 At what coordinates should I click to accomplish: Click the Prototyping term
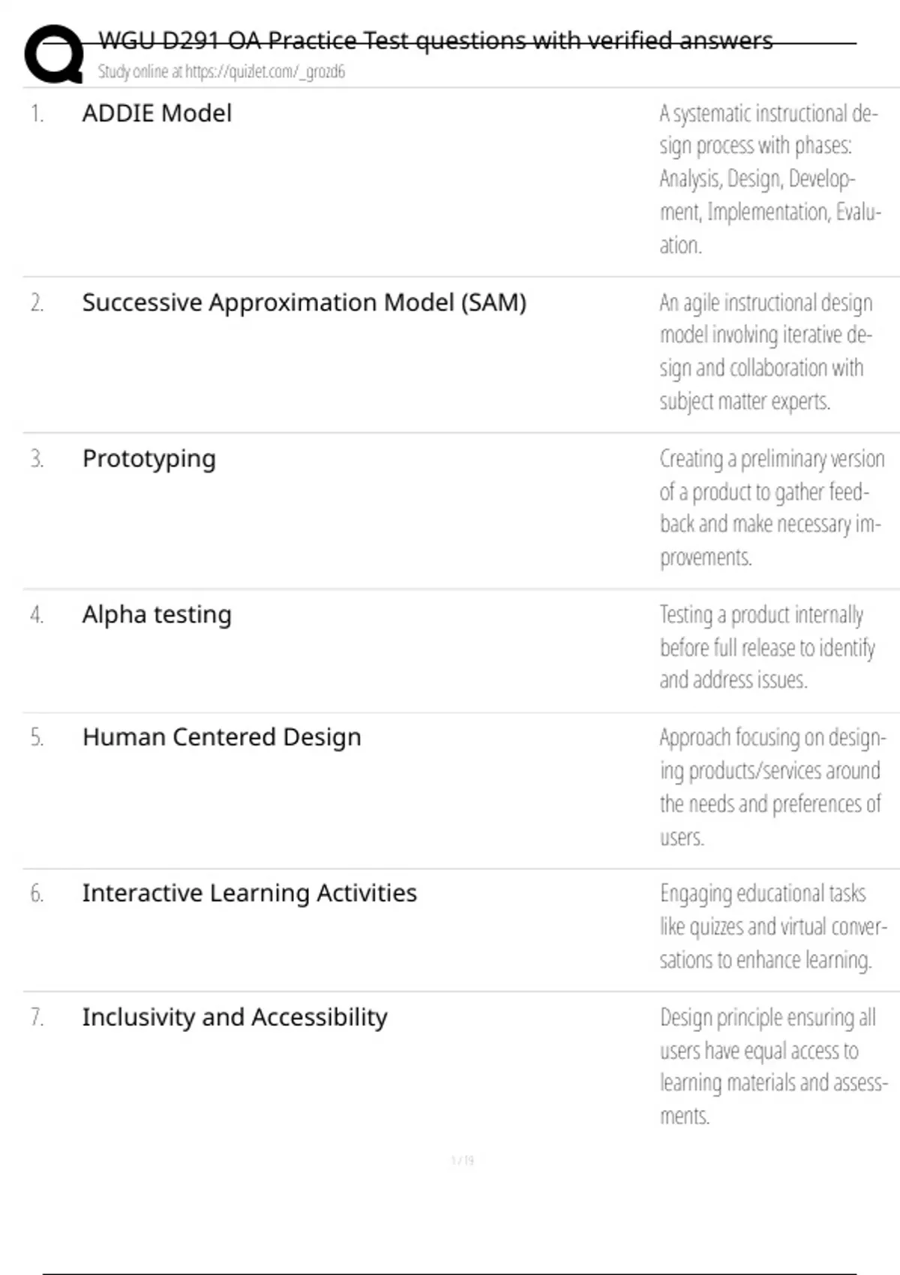point(148,458)
